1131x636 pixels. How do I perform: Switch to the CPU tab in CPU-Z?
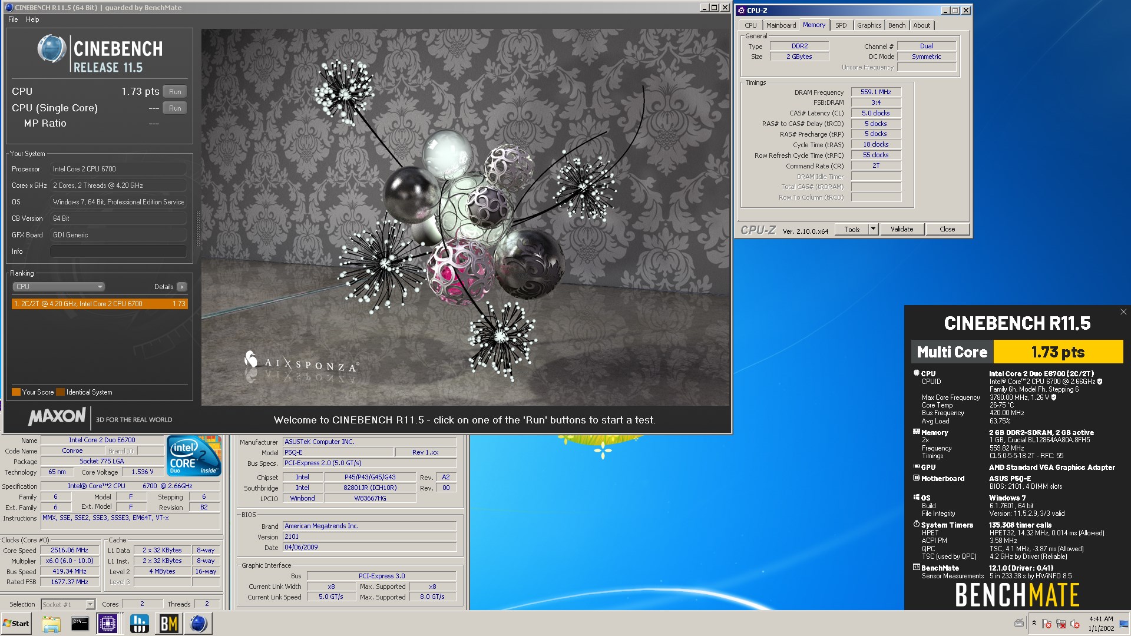pos(750,25)
